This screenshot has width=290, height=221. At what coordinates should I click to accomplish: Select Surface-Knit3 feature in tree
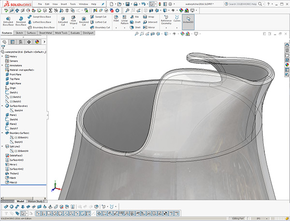pyautogui.click(x=14, y=160)
